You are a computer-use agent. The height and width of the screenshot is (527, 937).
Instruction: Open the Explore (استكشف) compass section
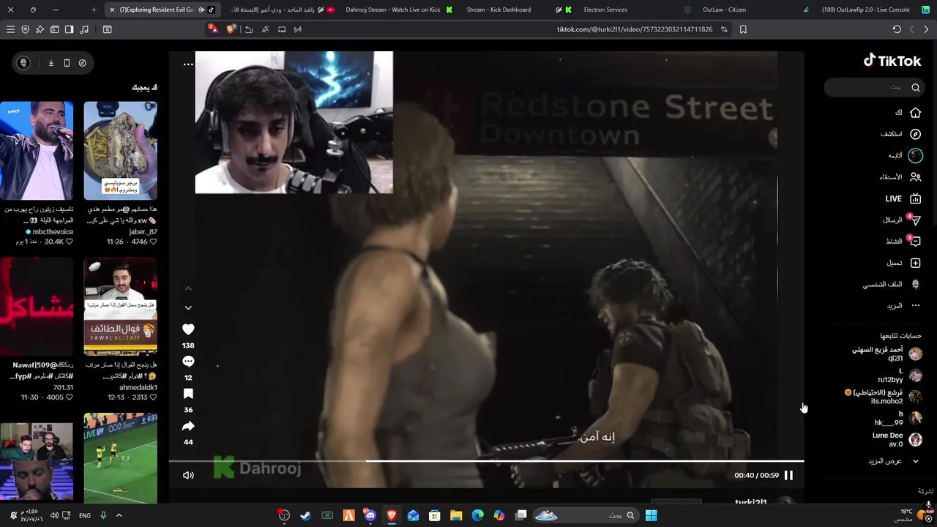point(901,134)
